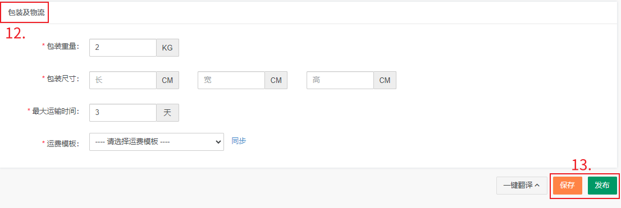
Task: Open the 请选择运费模板 dropdown
Action: pos(157,142)
